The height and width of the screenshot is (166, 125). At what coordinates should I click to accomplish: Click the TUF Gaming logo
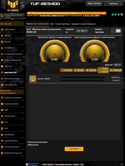[x=13, y=6]
